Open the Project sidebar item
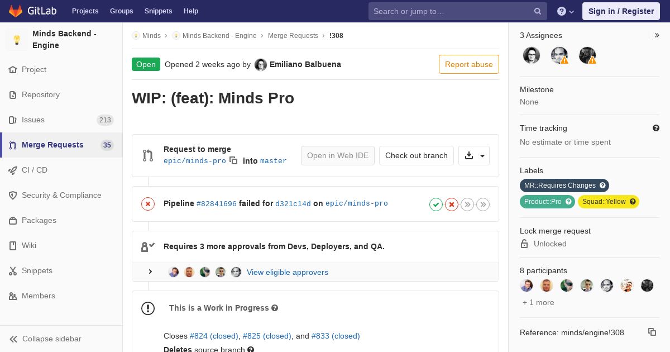The height and width of the screenshot is (352, 670). coord(34,69)
